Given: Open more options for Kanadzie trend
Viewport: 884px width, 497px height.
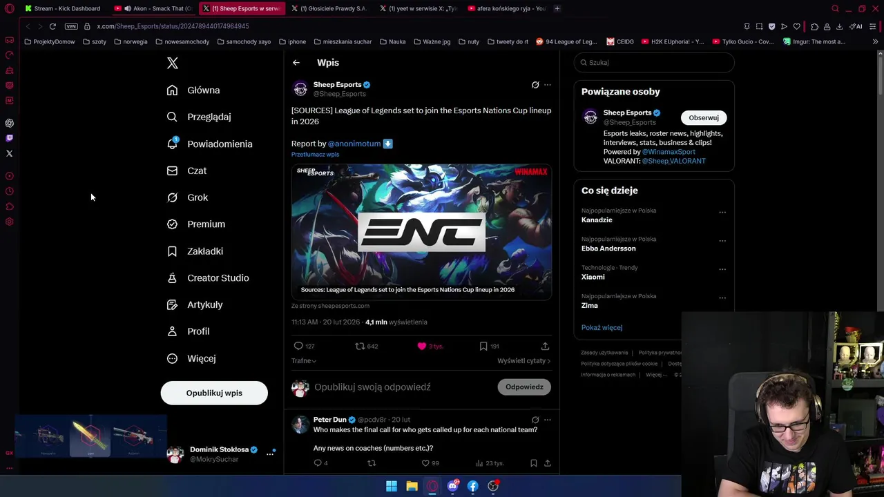Looking at the screenshot, I should [x=722, y=213].
